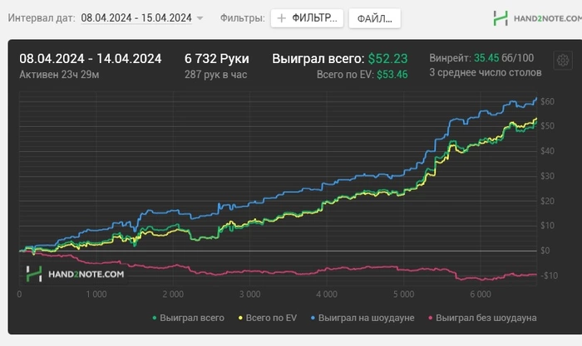Click the Hand2Note logo in the header
The image size is (582, 346).
[537, 18]
